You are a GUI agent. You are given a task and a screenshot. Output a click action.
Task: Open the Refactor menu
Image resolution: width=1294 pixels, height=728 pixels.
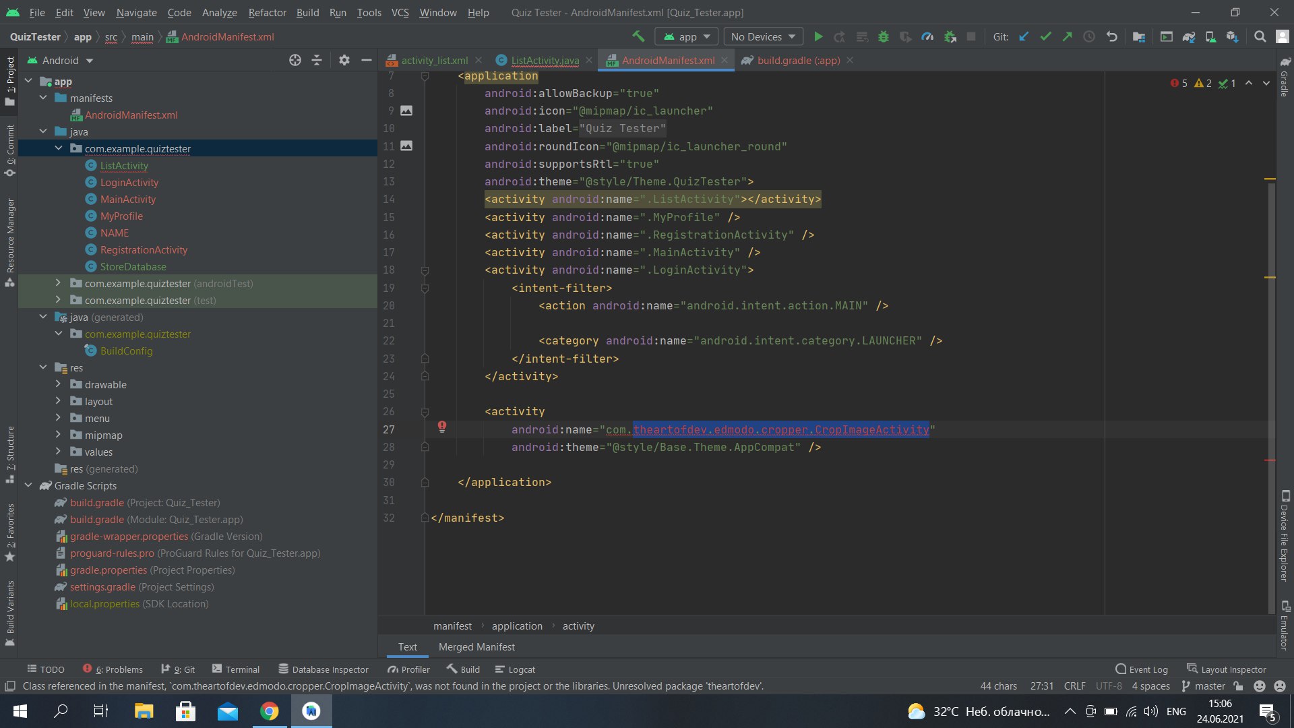click(267, 13)
